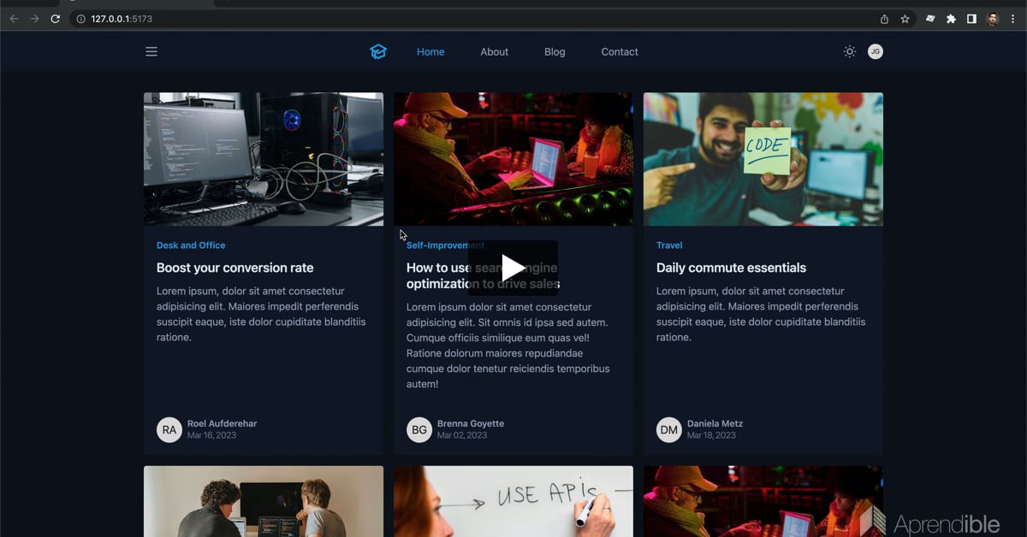Click the graduation cap site logo
Screen dimensions: 1027x537
coord(378,52)
